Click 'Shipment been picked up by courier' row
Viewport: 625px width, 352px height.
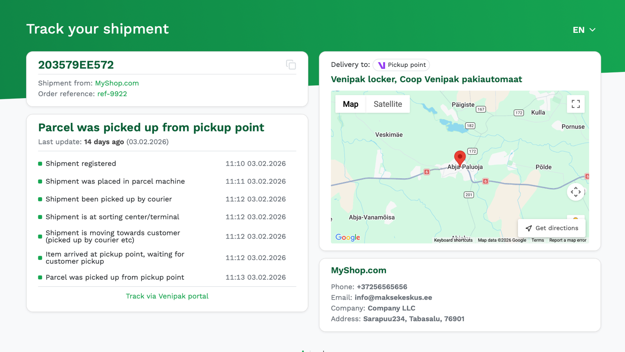tap(167, 199)
